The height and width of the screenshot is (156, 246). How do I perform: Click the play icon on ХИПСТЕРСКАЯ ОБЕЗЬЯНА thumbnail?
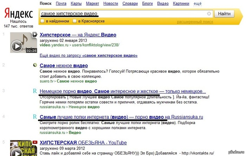tap(16, 152)
